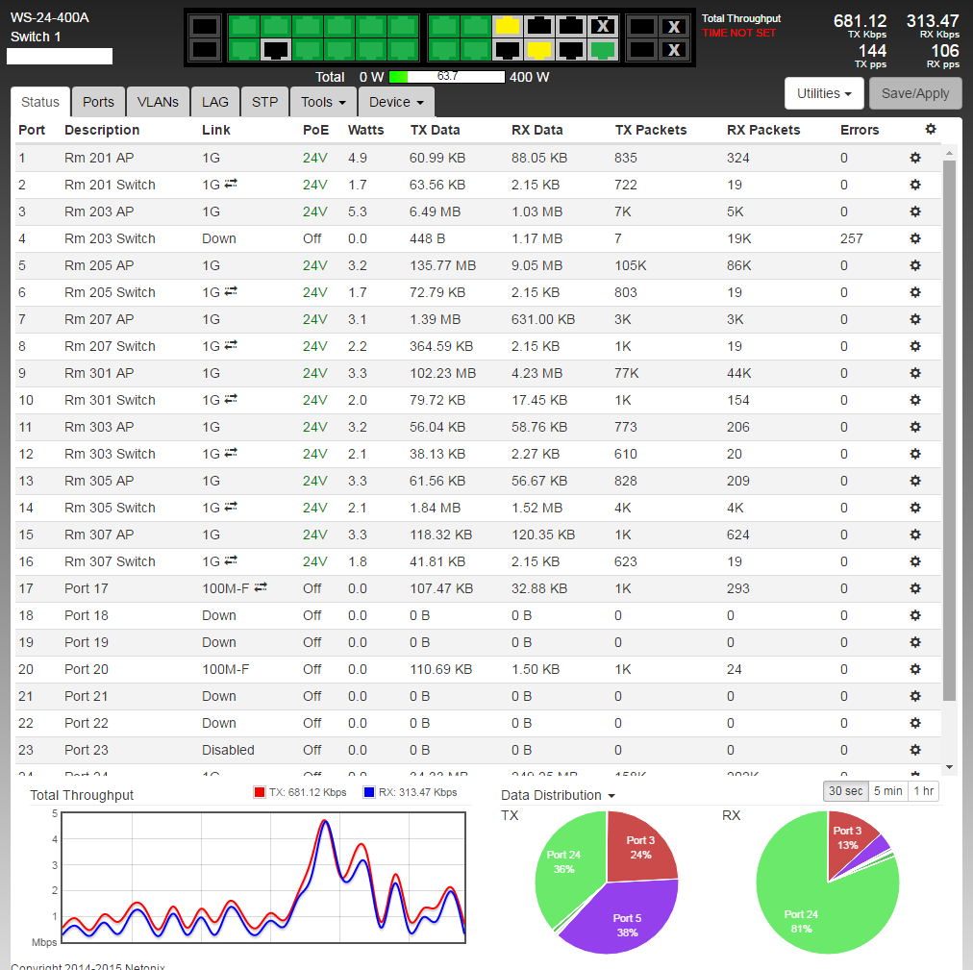Click gear icon for Port 20 row
Image resolution: width=973 pixels, height=970 pixels.
pyautogui.click(x=915, y=669)
